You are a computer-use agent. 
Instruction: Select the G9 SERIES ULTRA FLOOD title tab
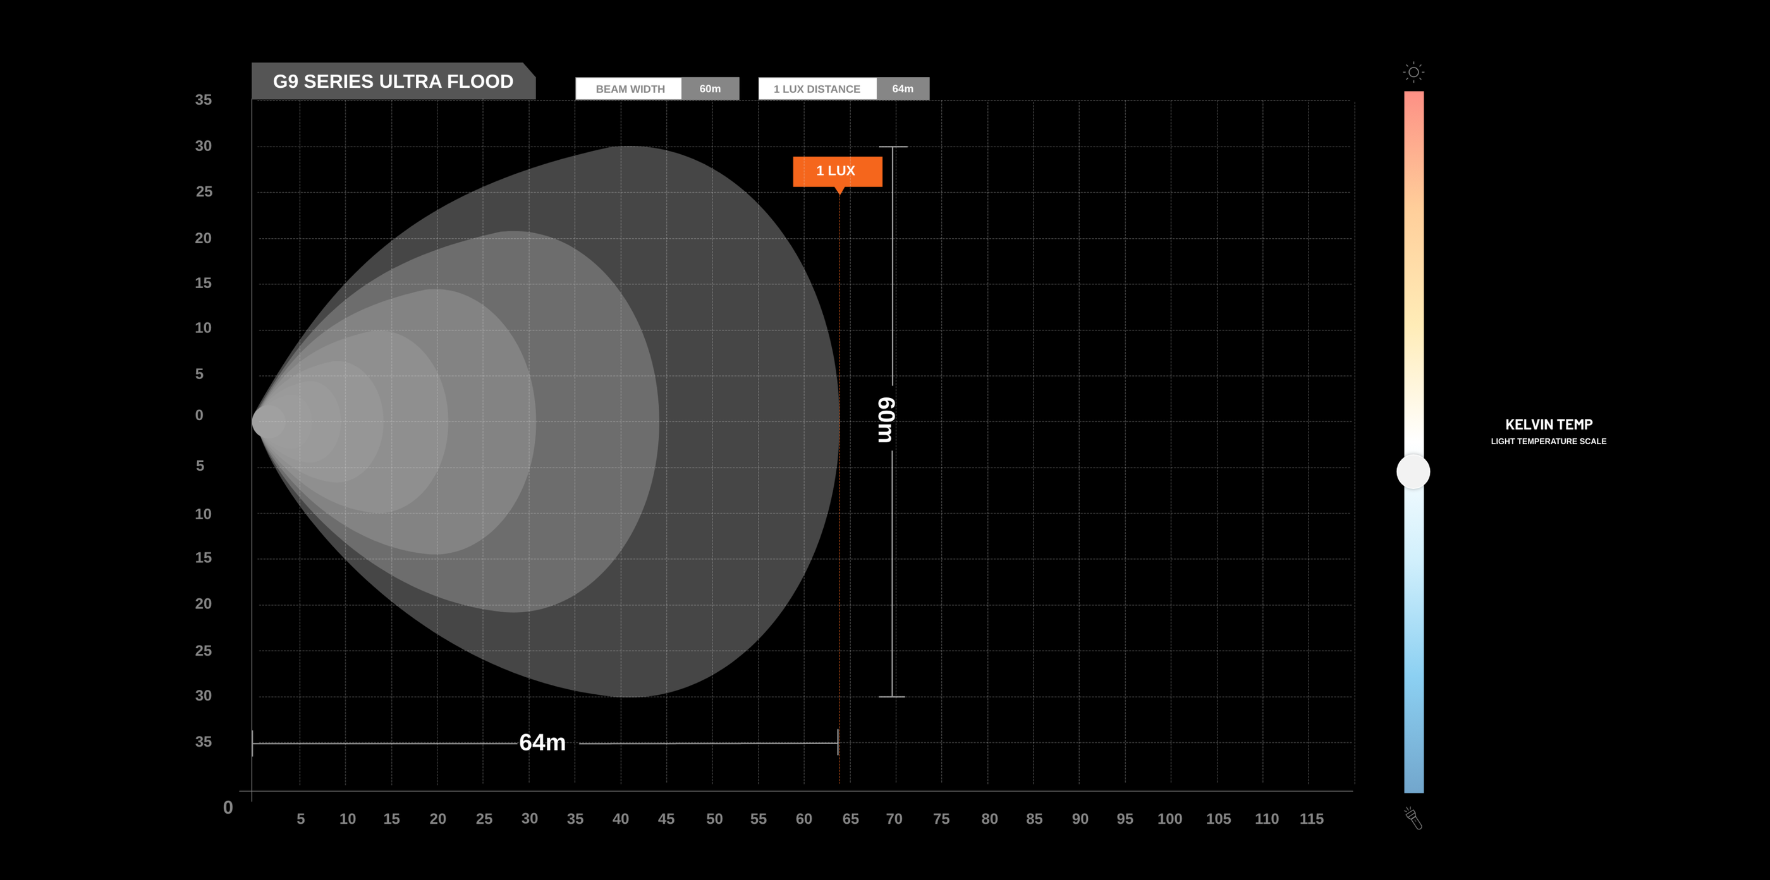393,81
